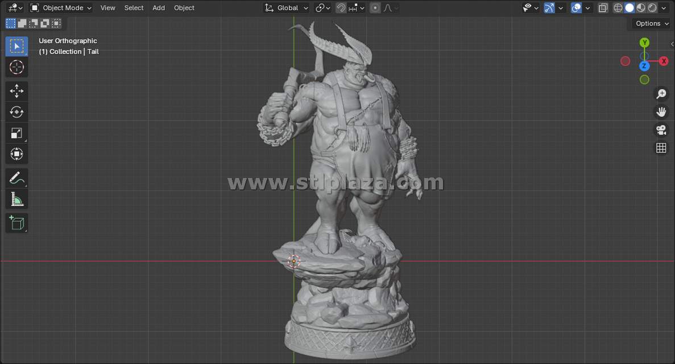The image size is (675, 364).
Task: Open gizmo options dropdown arrow
Action: (x=561, y=8)
